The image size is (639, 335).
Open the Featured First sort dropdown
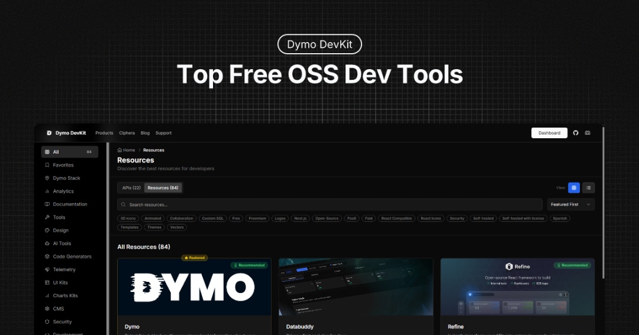coord(570,204)
